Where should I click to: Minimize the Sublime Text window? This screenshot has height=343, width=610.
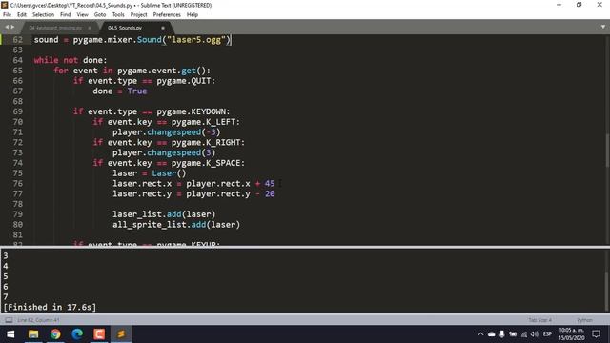(559, 5)
